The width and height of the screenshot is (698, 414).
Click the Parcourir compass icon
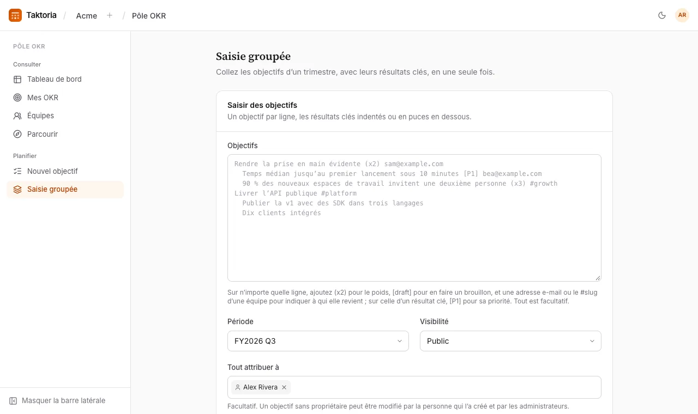(x=17, y=134)
